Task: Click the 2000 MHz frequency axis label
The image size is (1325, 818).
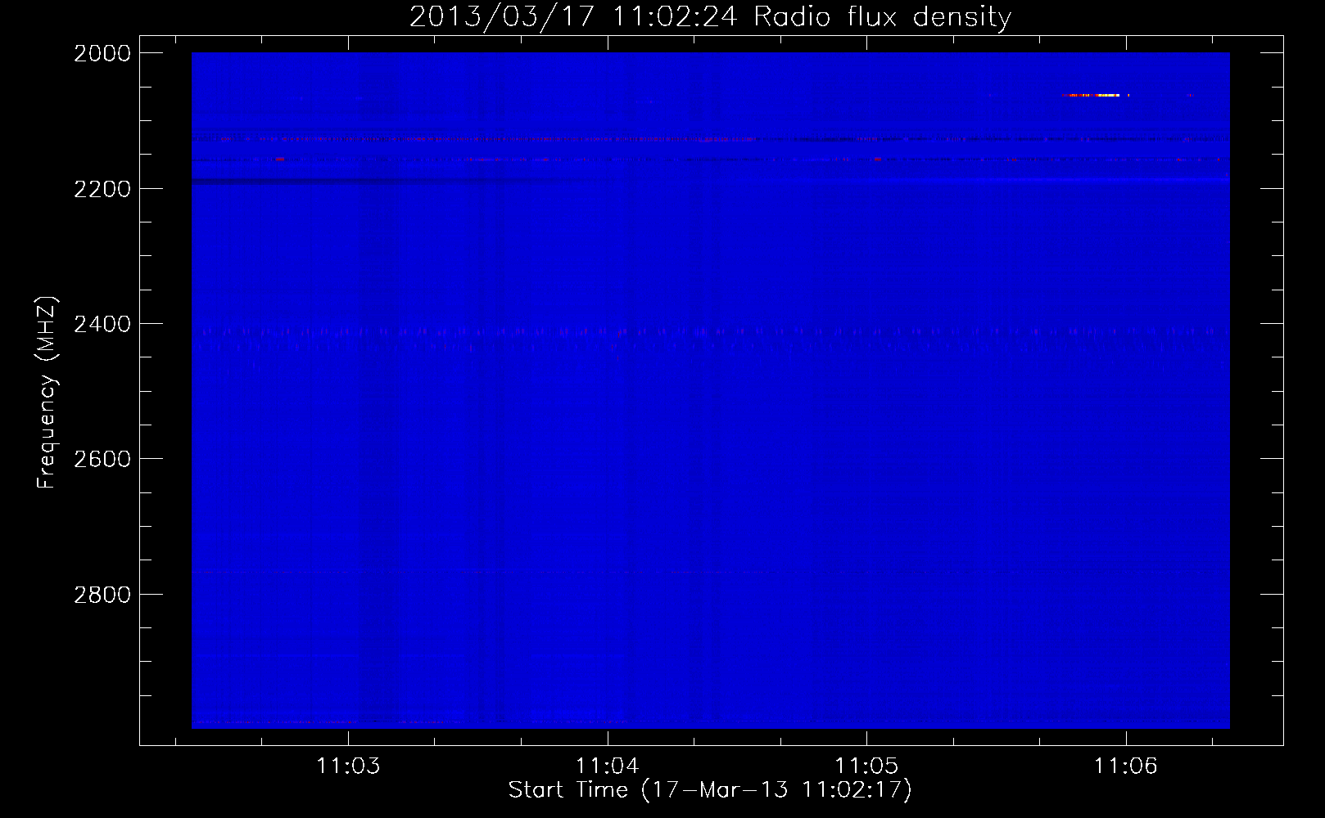Action: [102, 53]
